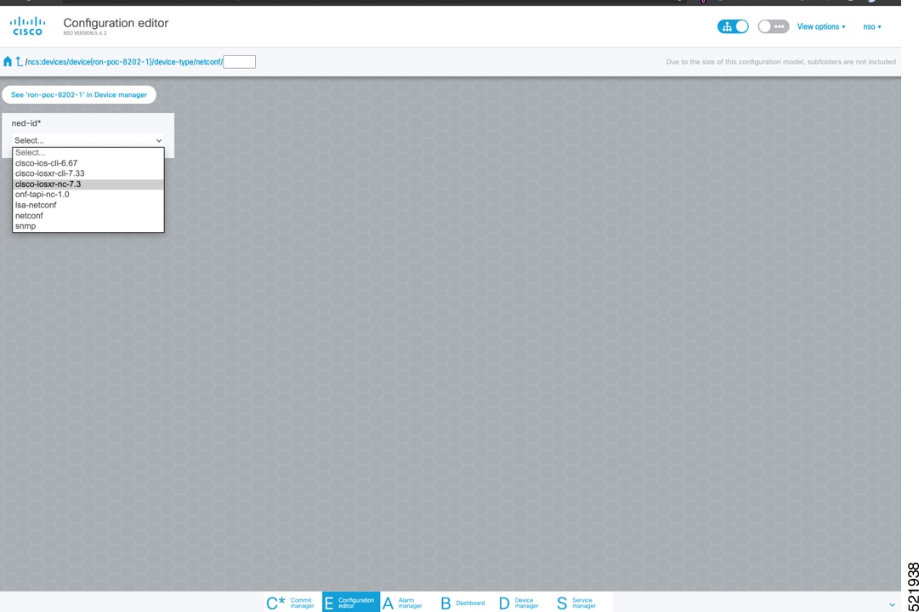Viewport: 919px width, 612px height.
Task: See 'ron-poc-8202-1' in Device manager
Action: pyautogui.click(x=79, y=94)
